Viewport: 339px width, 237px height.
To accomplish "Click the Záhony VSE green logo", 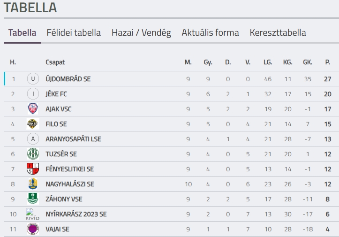I will coord(33,199).
